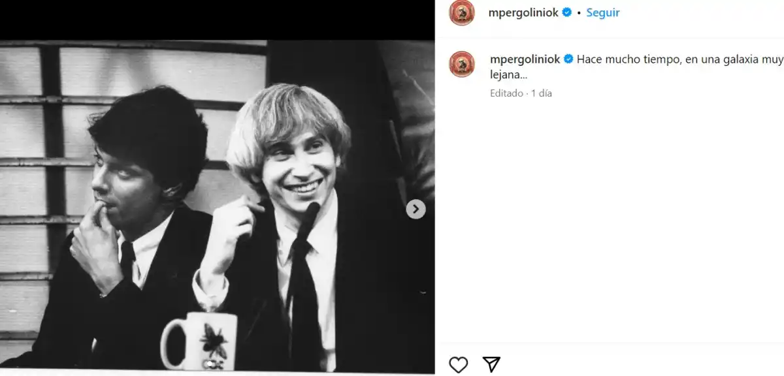Viewport: 784px width, 376px height.
Task: Open the post timestamp "1 día"
Action: coord(540,93)
